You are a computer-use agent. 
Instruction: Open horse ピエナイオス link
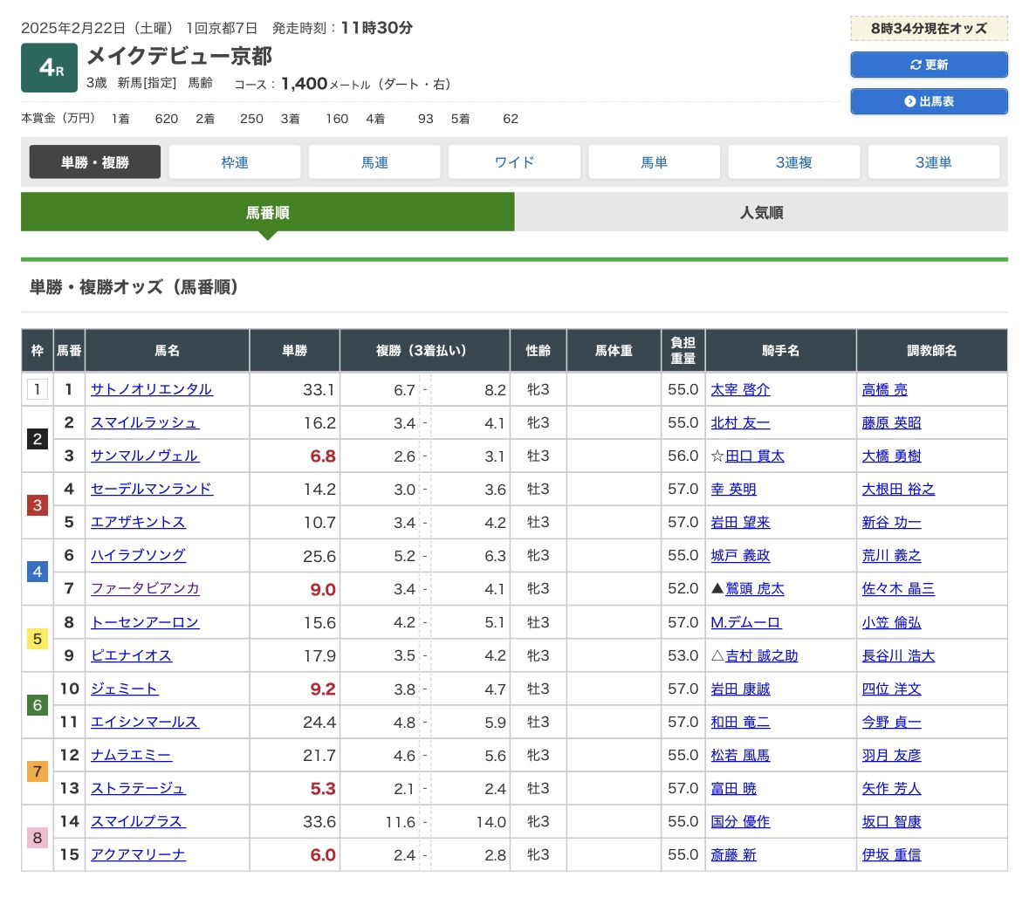[x=131, y=656]
